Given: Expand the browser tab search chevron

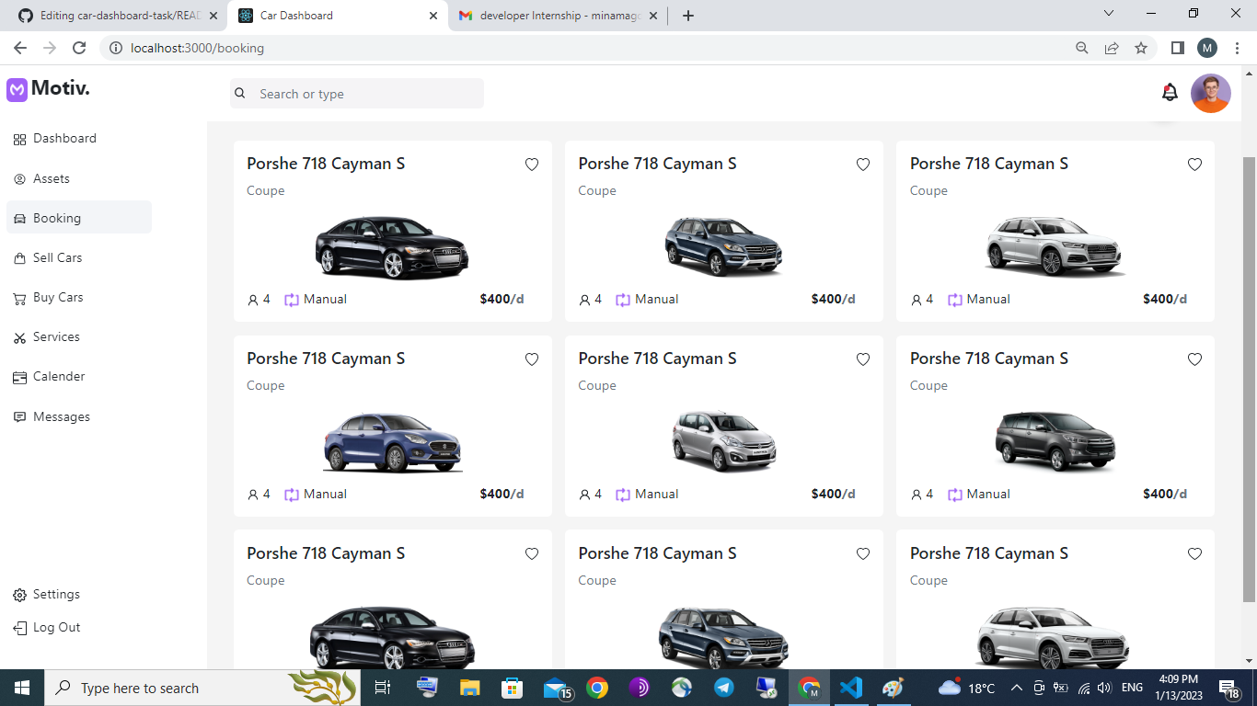Looking at the screenshot, I should click(x=1108, y=15).
